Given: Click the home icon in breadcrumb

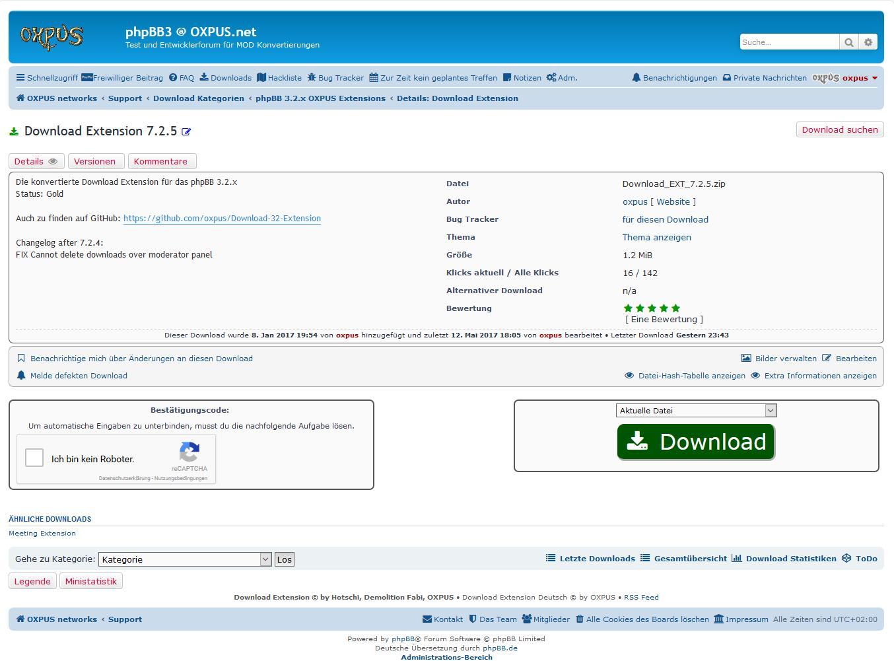Looking at the screenshot, I should (20, 98).
